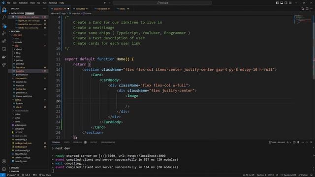Click the UTF-8 encoding status item
Image resolution: width=315 pixels, height=177 pixels.
(x=271, y=175)
